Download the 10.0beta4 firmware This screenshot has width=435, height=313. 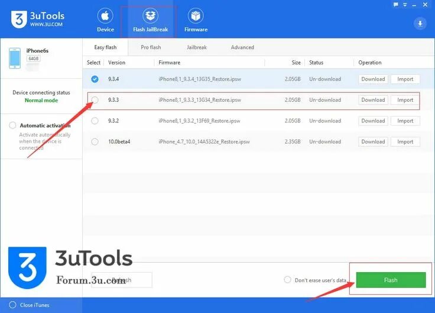373,141
